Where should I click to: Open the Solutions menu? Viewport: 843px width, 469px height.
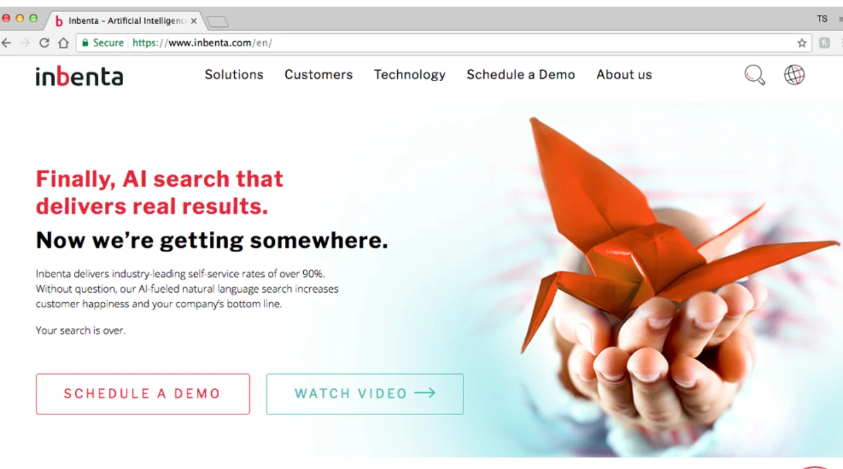pyautogui.click(x=234, y=75)
